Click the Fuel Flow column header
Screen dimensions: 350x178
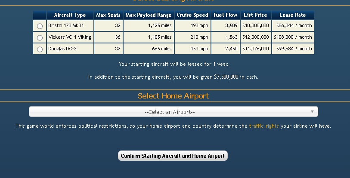click(226, 15)
